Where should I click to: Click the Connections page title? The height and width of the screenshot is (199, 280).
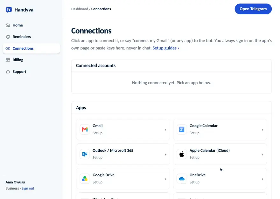click(91, 31)
